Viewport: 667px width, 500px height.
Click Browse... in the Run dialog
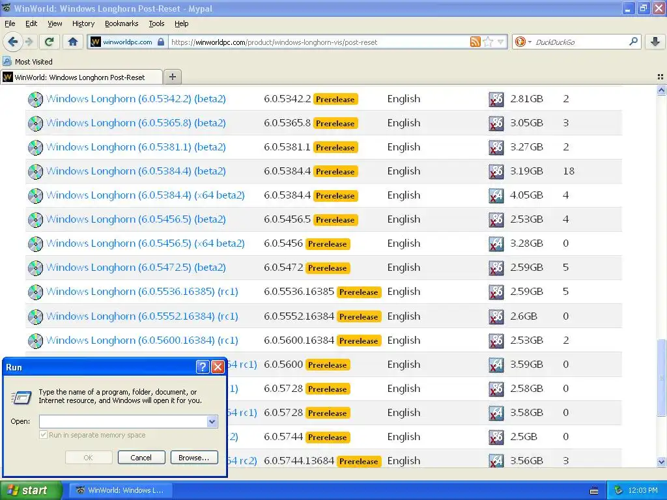pyautogui.click(x=193, y=458)
